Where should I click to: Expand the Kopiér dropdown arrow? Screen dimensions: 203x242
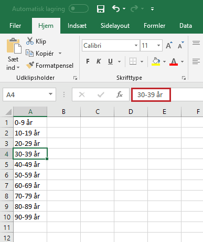(x=60, y=54)
